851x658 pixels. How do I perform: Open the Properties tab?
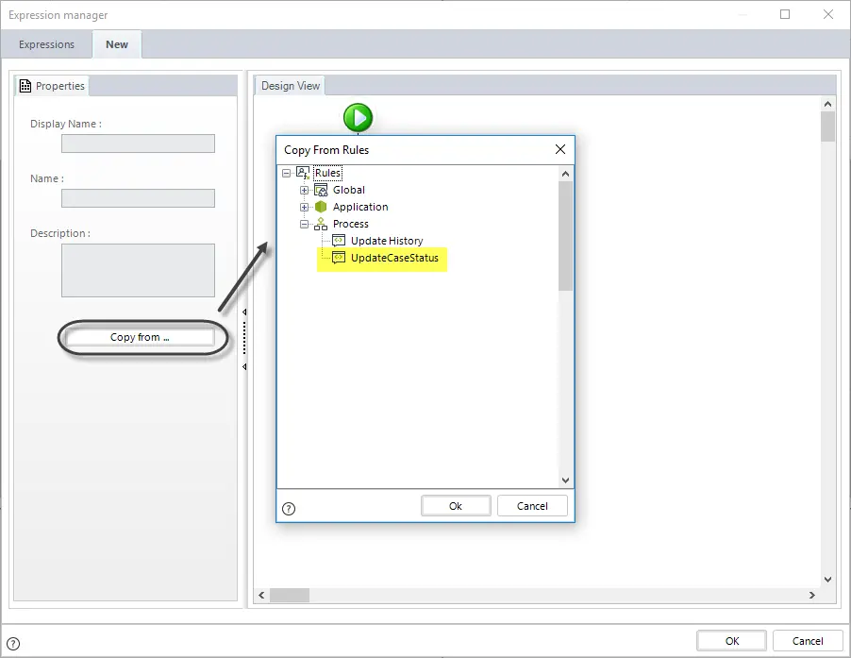coord(52,86)
